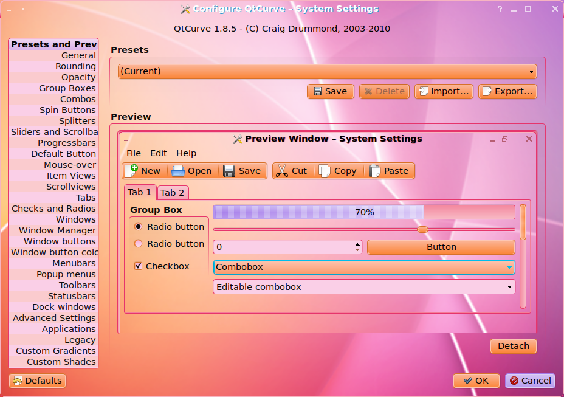The width and height of the screenshot is (564, 397).
Task: Click the floppy icon on presets Save button
Action: pyautogui.click(x=318, y=91)
